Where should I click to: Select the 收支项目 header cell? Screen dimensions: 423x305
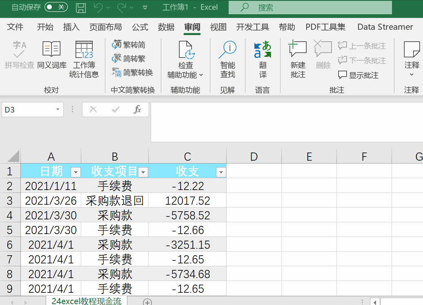[x=115, y=171]
